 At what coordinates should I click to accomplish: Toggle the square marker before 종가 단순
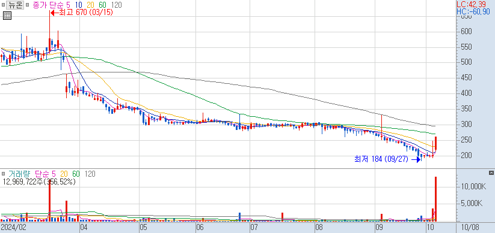(28, 5)
